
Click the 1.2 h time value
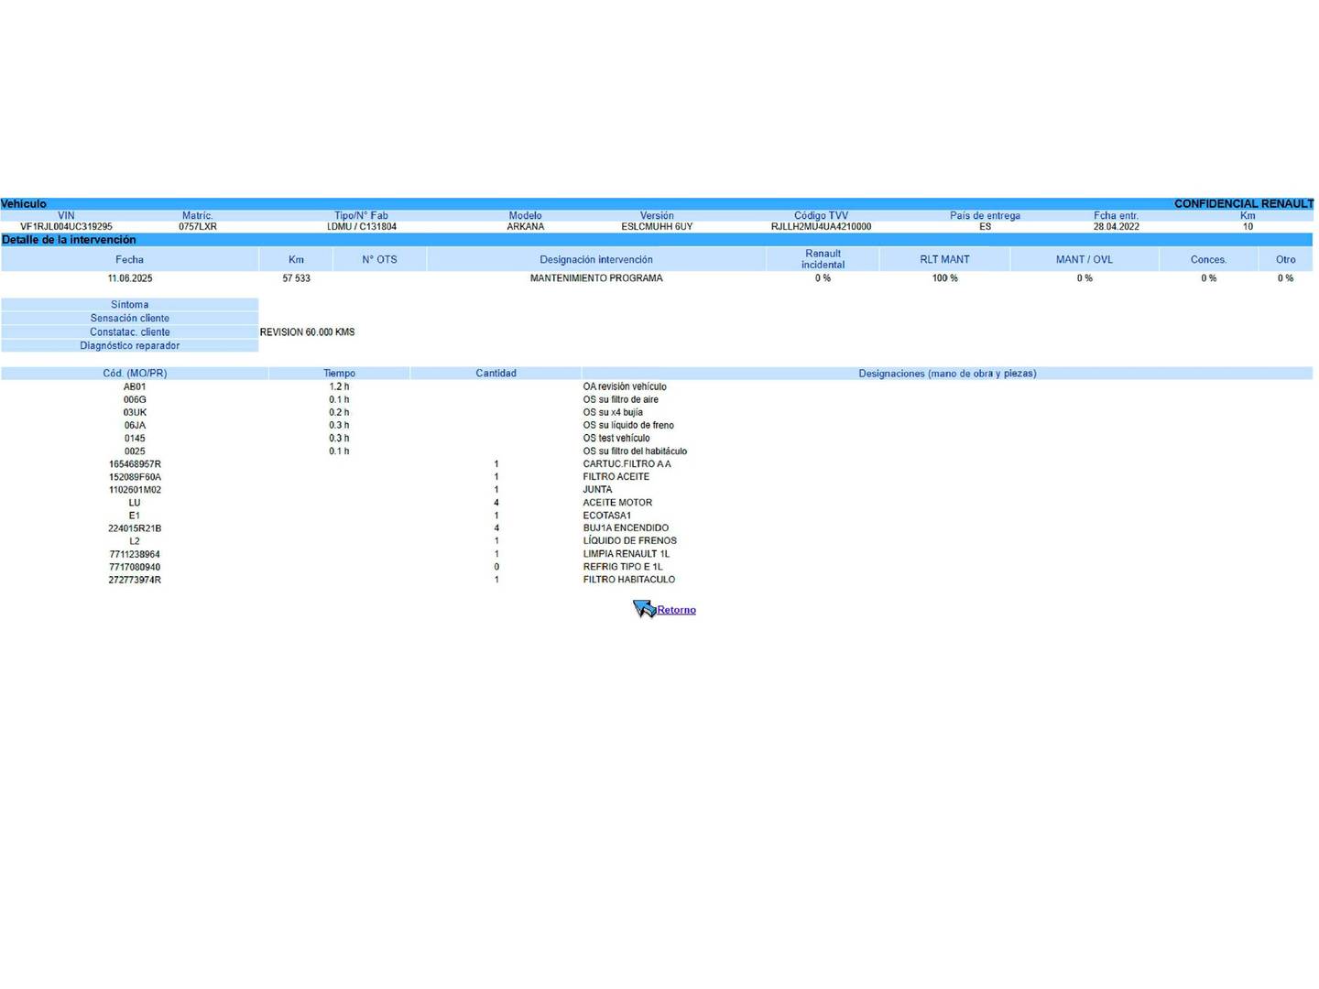tap(340, 387)
